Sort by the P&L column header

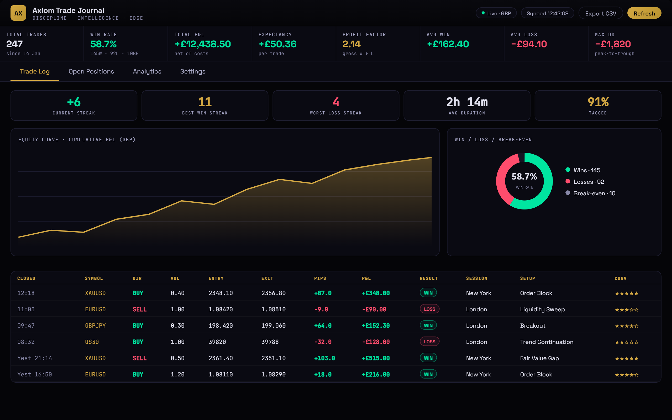366,278
